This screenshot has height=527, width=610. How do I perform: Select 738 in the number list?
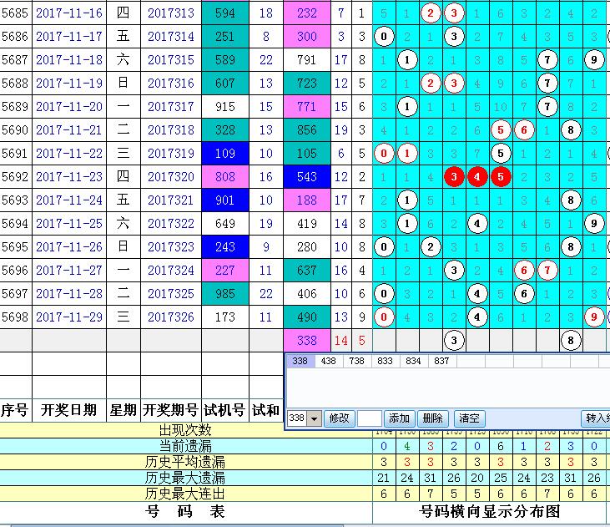(357, 361)
